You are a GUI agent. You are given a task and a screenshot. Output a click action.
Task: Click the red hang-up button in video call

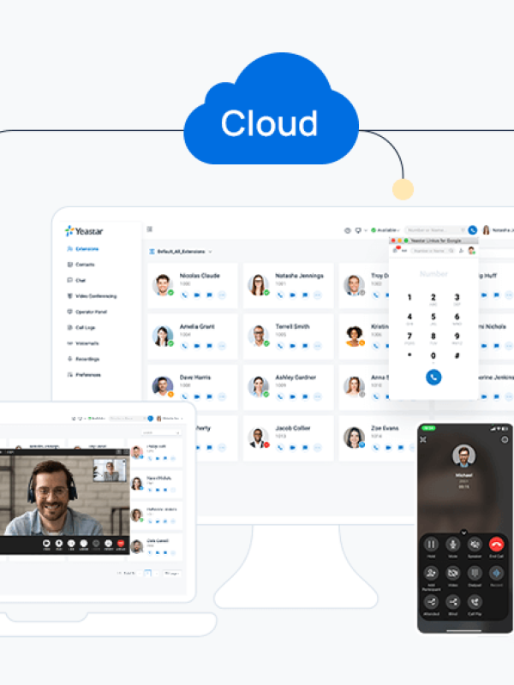pyautogui.click(x=121, y=543)
